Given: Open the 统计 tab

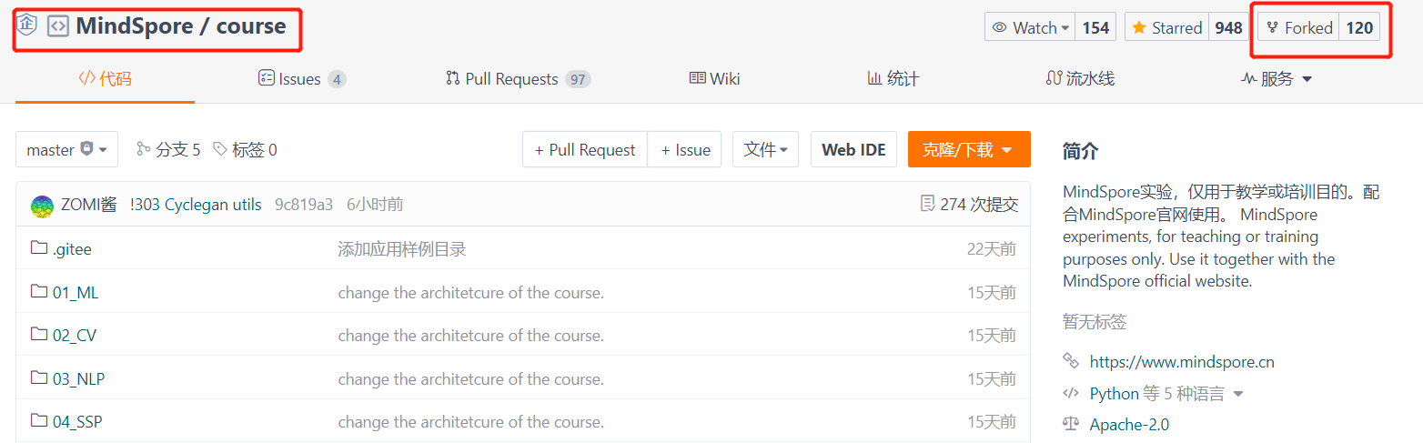Looking at the screenshot, I should [893, 79].
